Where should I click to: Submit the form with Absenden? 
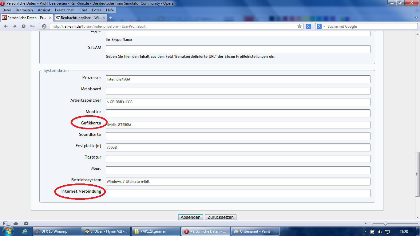[191, 217]
